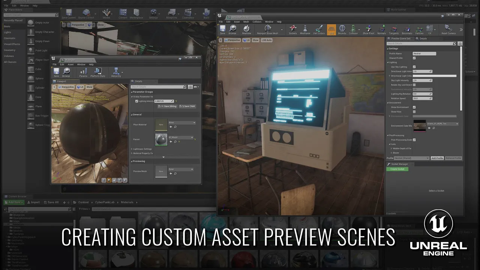Toggle Show Pivot in mesh toolbar
Viewport: 480px width, 270px height.
coord(368,29)
